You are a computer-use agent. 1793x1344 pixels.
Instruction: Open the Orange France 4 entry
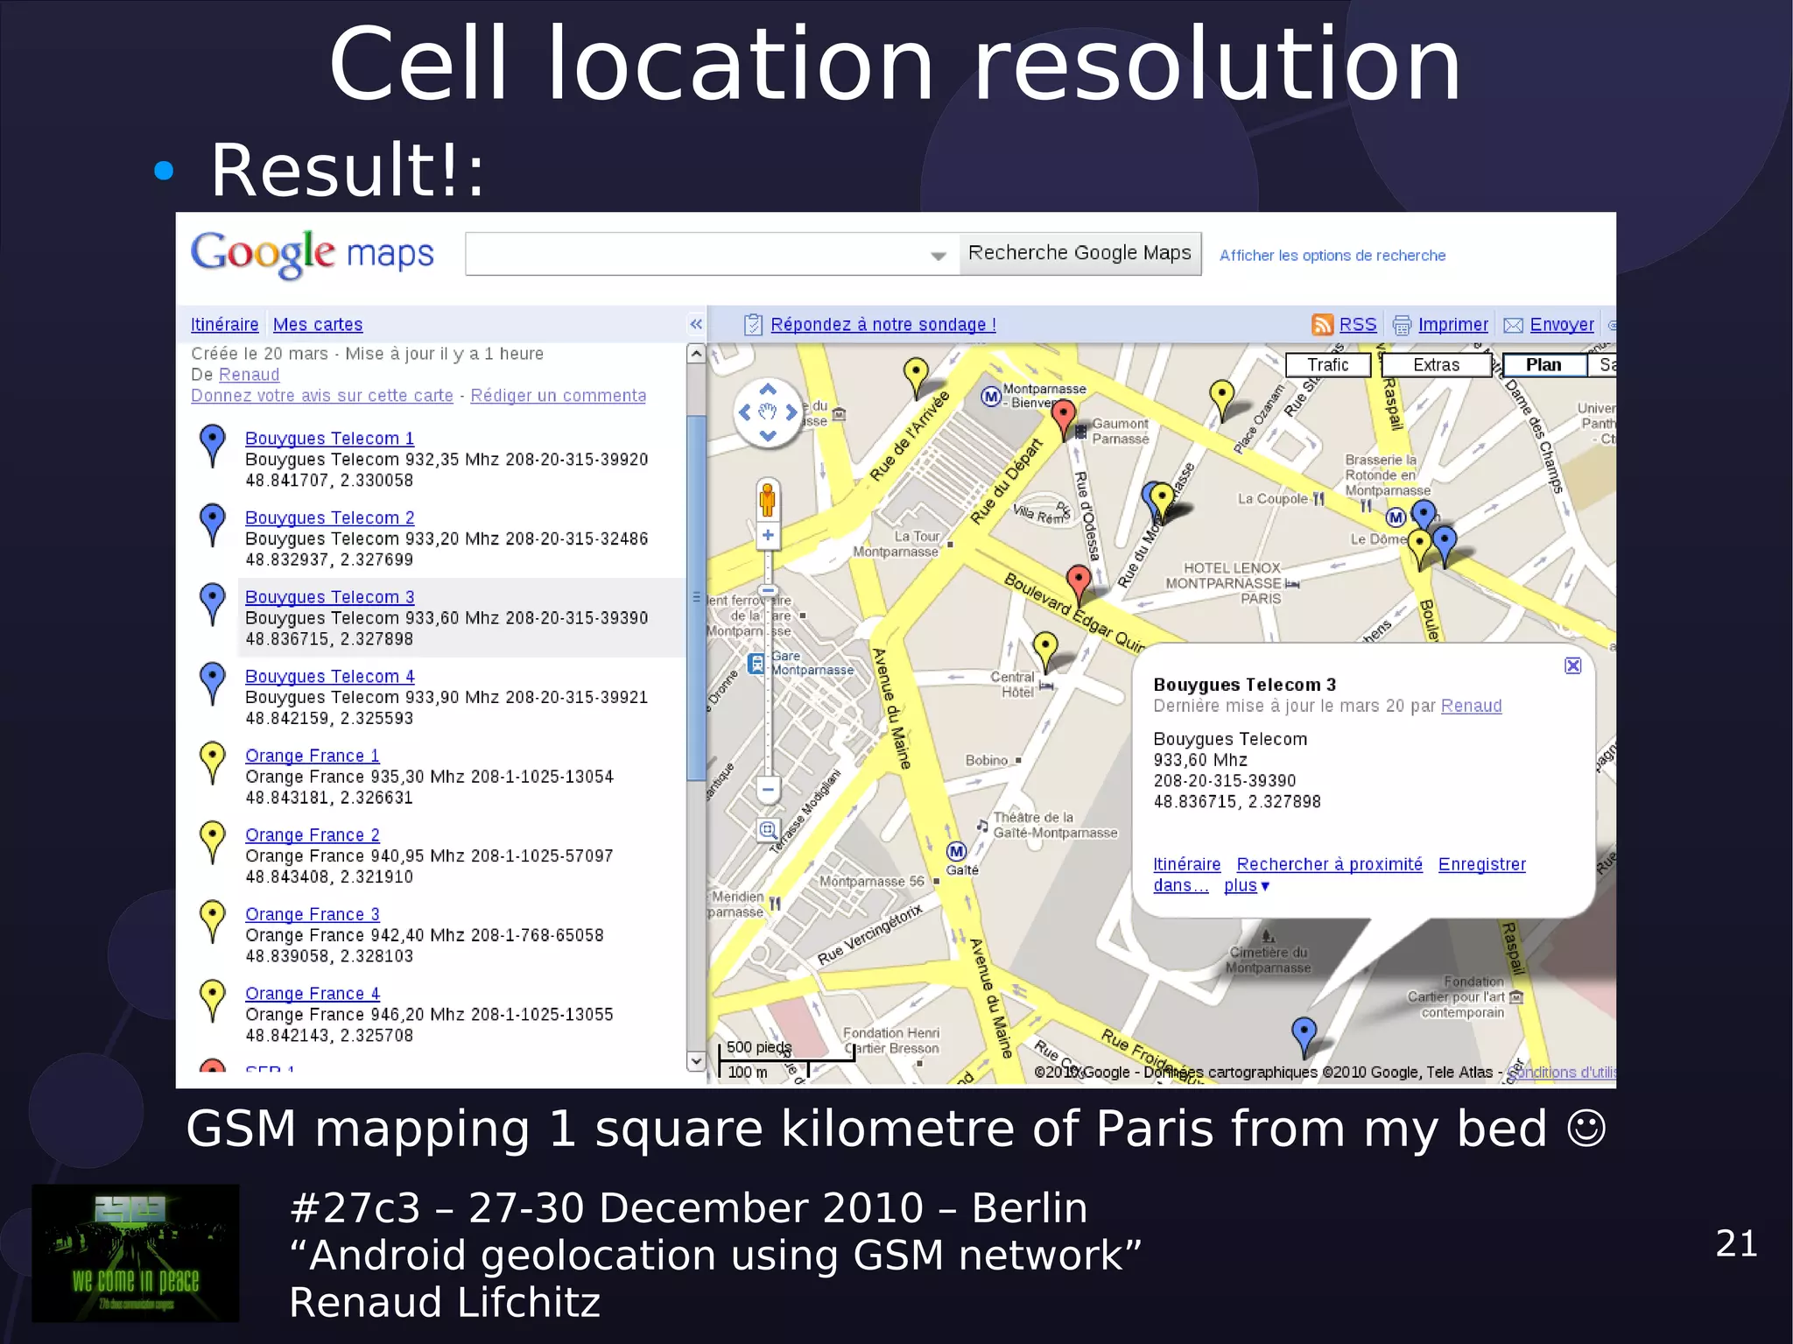313,994
